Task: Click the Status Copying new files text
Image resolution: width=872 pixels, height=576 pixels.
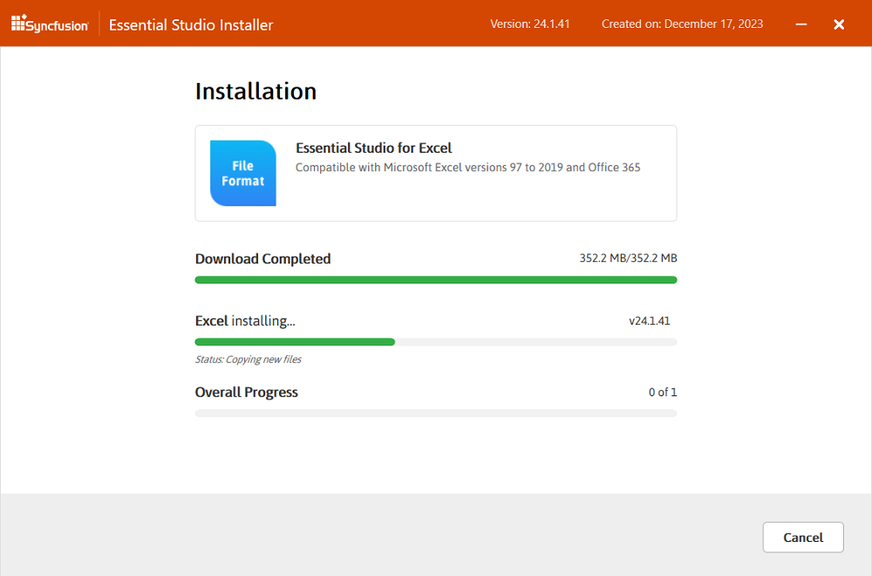Action: [248, 359]
